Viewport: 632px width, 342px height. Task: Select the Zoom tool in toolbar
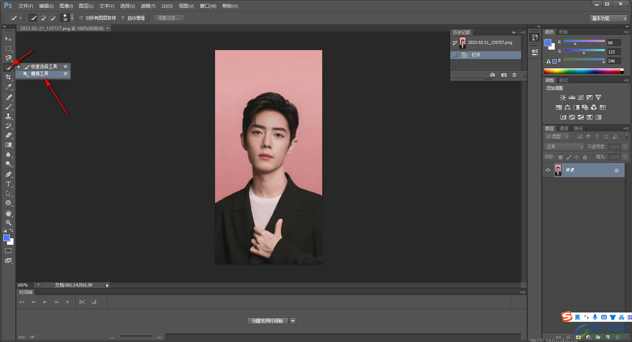tap(8, 223)
